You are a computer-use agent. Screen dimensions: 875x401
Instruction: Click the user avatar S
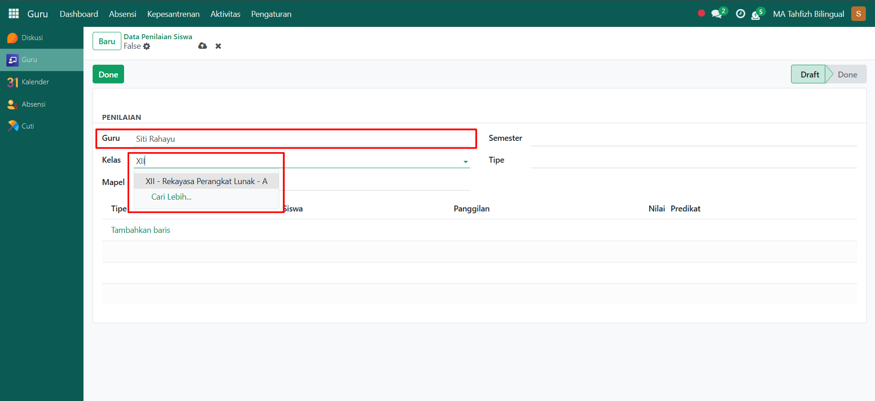pyautogui.click(x=858, y=14)
